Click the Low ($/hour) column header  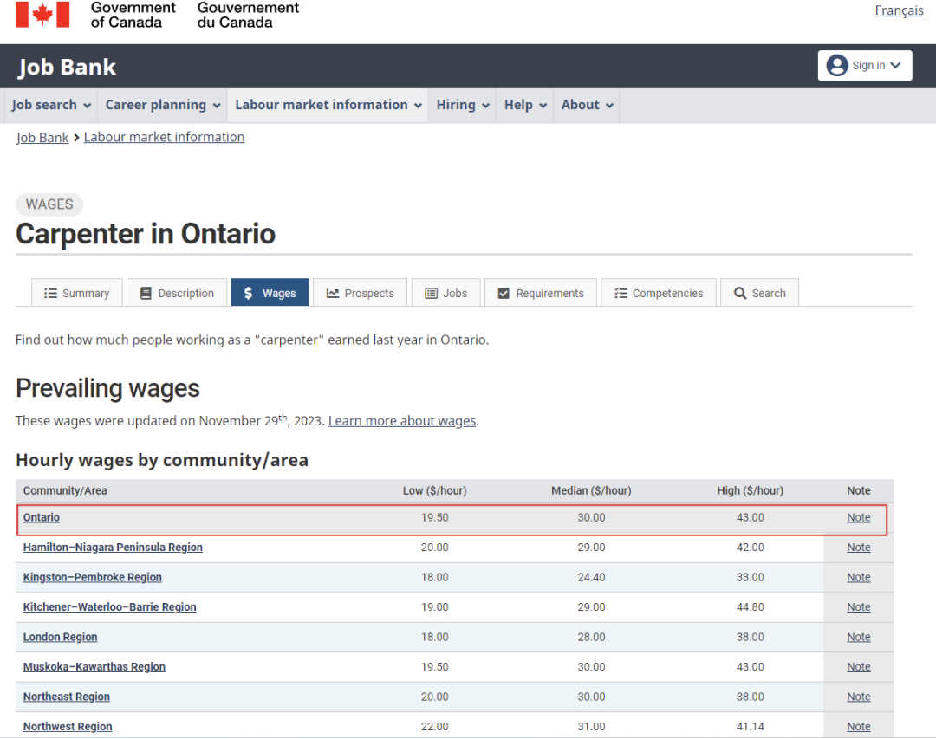pyautogui.click(x=434, y=490)
